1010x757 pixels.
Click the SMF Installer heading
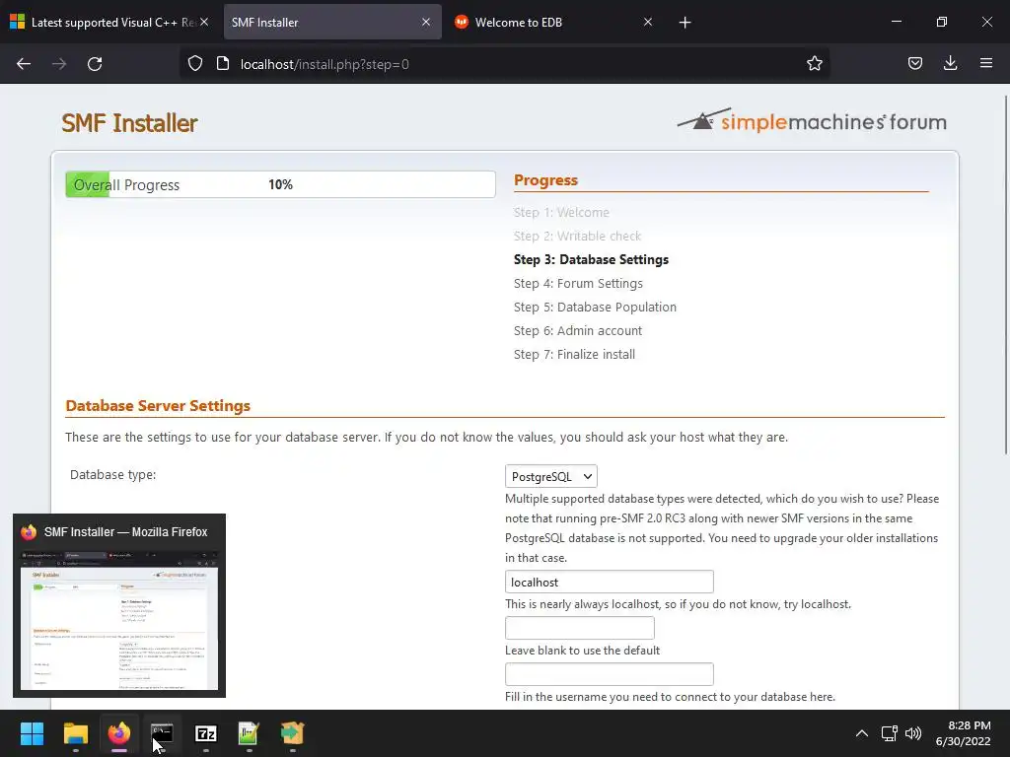[x=129, y=123]
